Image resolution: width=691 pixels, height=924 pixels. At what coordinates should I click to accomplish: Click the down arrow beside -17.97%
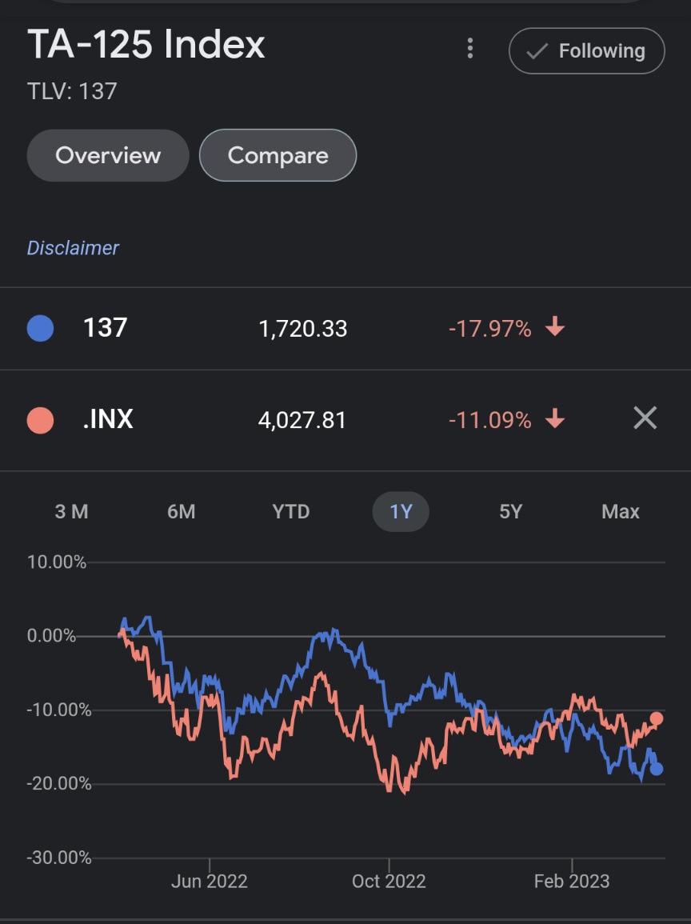555,326
